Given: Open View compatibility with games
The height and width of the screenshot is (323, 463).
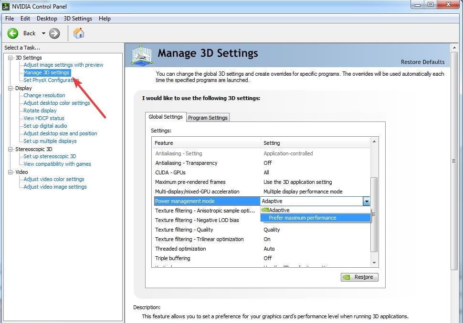Looking at the screenshot, I should [x=57, y=164].
